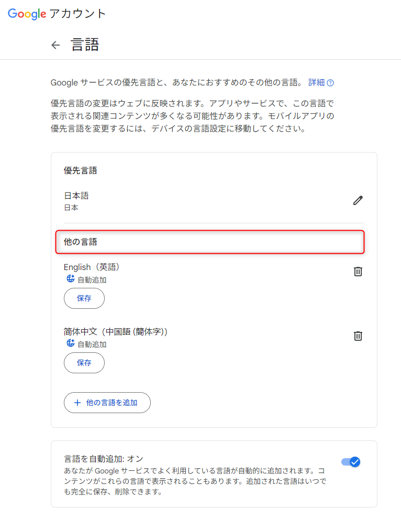Open 他の言語を追加 to add a language
This screenshot has height=529, width=401.
pos(107,403)
